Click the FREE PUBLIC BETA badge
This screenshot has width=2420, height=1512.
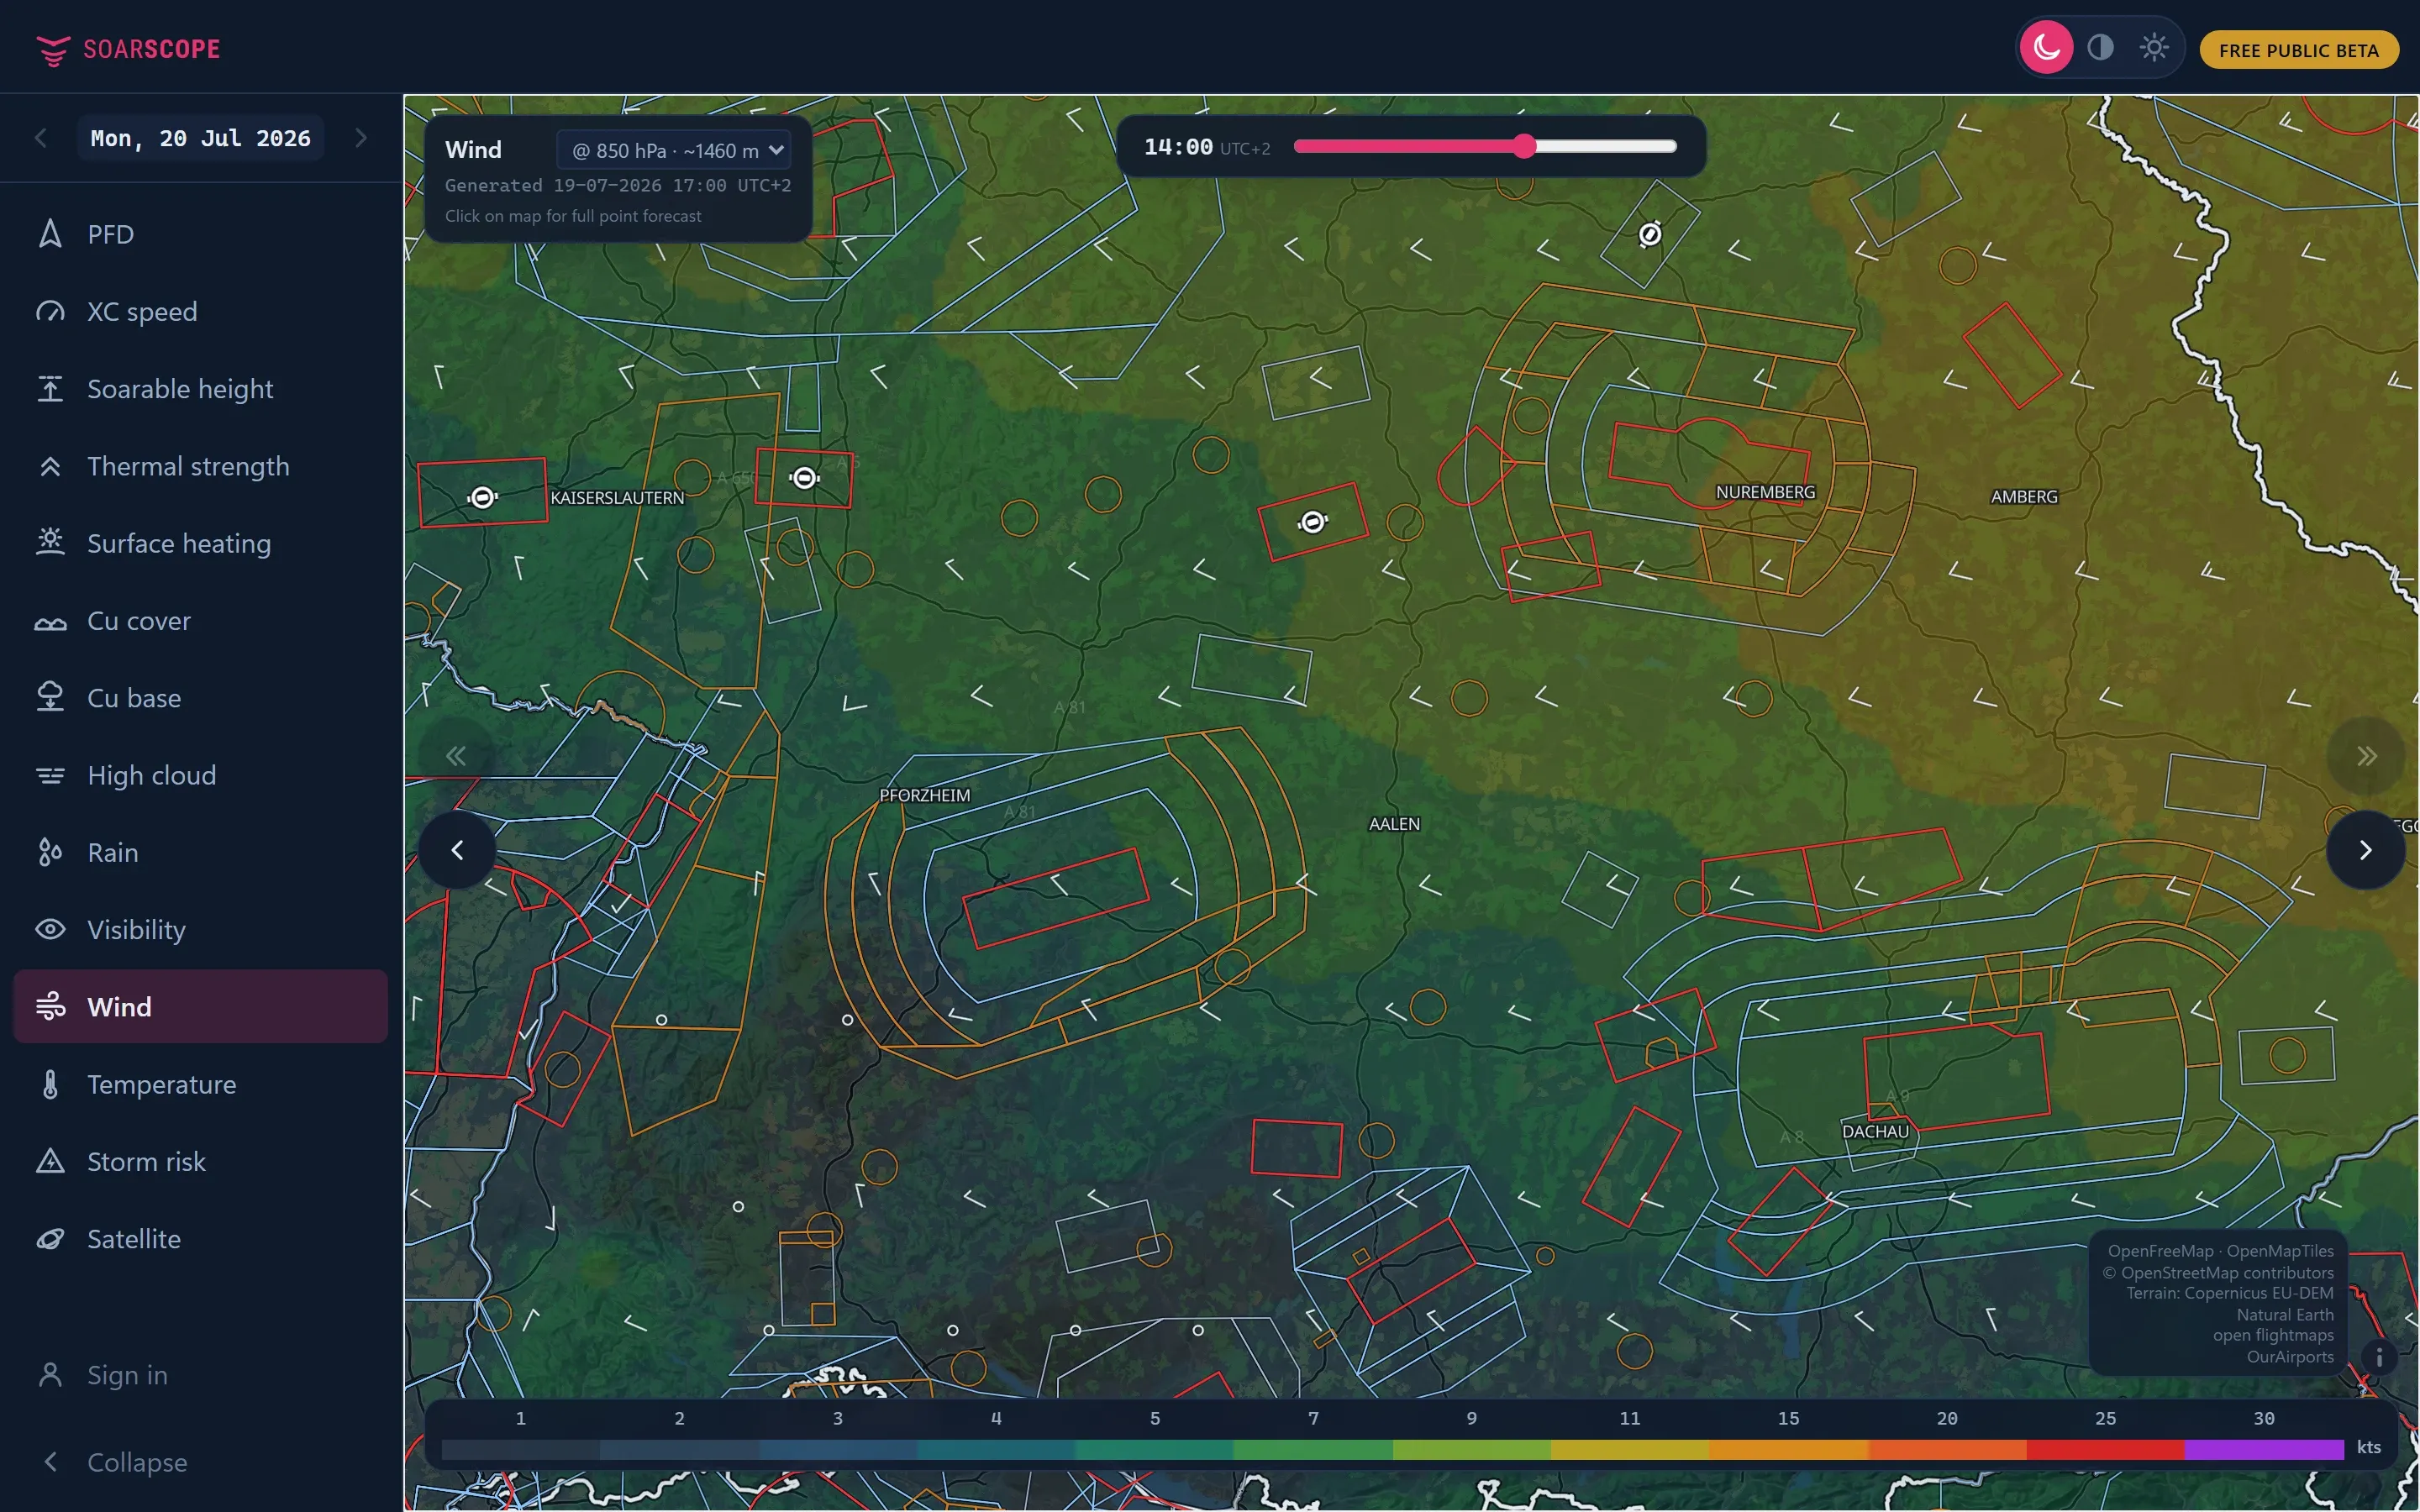(x=2298, y=50)
